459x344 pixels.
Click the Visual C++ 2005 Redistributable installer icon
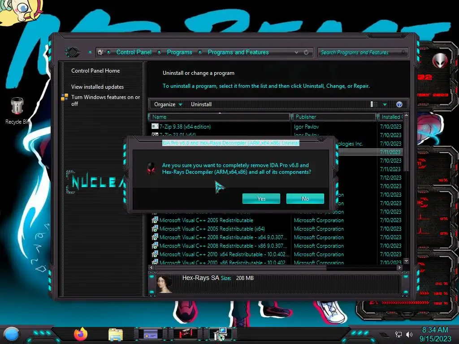click(x=155, y=220)
